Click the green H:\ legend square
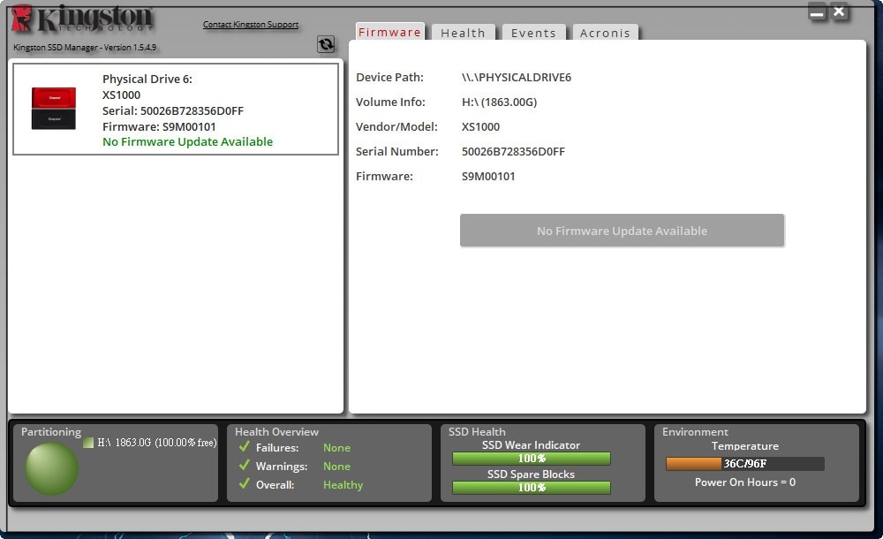Screen dimensions: 883x539 (87, 443)
